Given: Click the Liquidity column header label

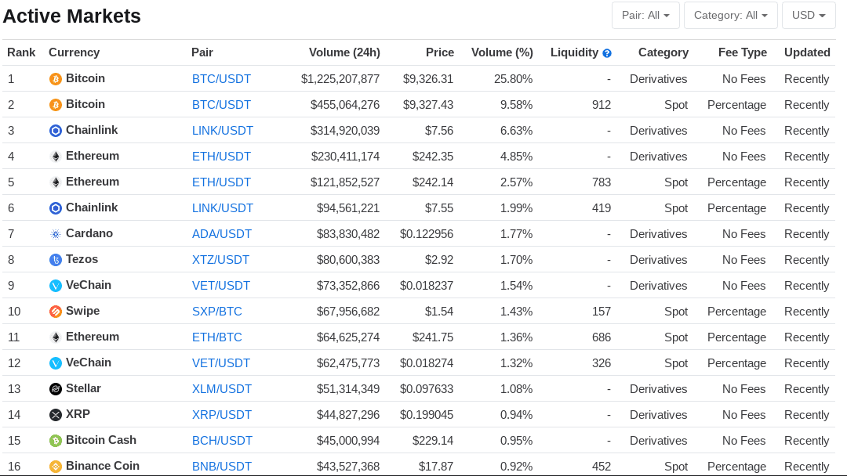Looking at the screenshot, I should pos(574,52).
